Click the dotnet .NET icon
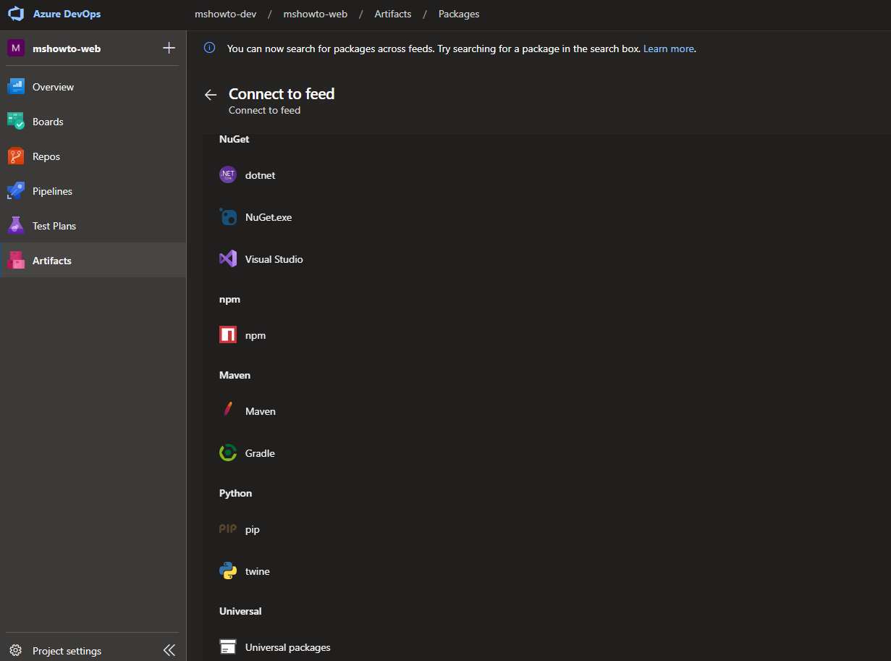 click(228, 175)
